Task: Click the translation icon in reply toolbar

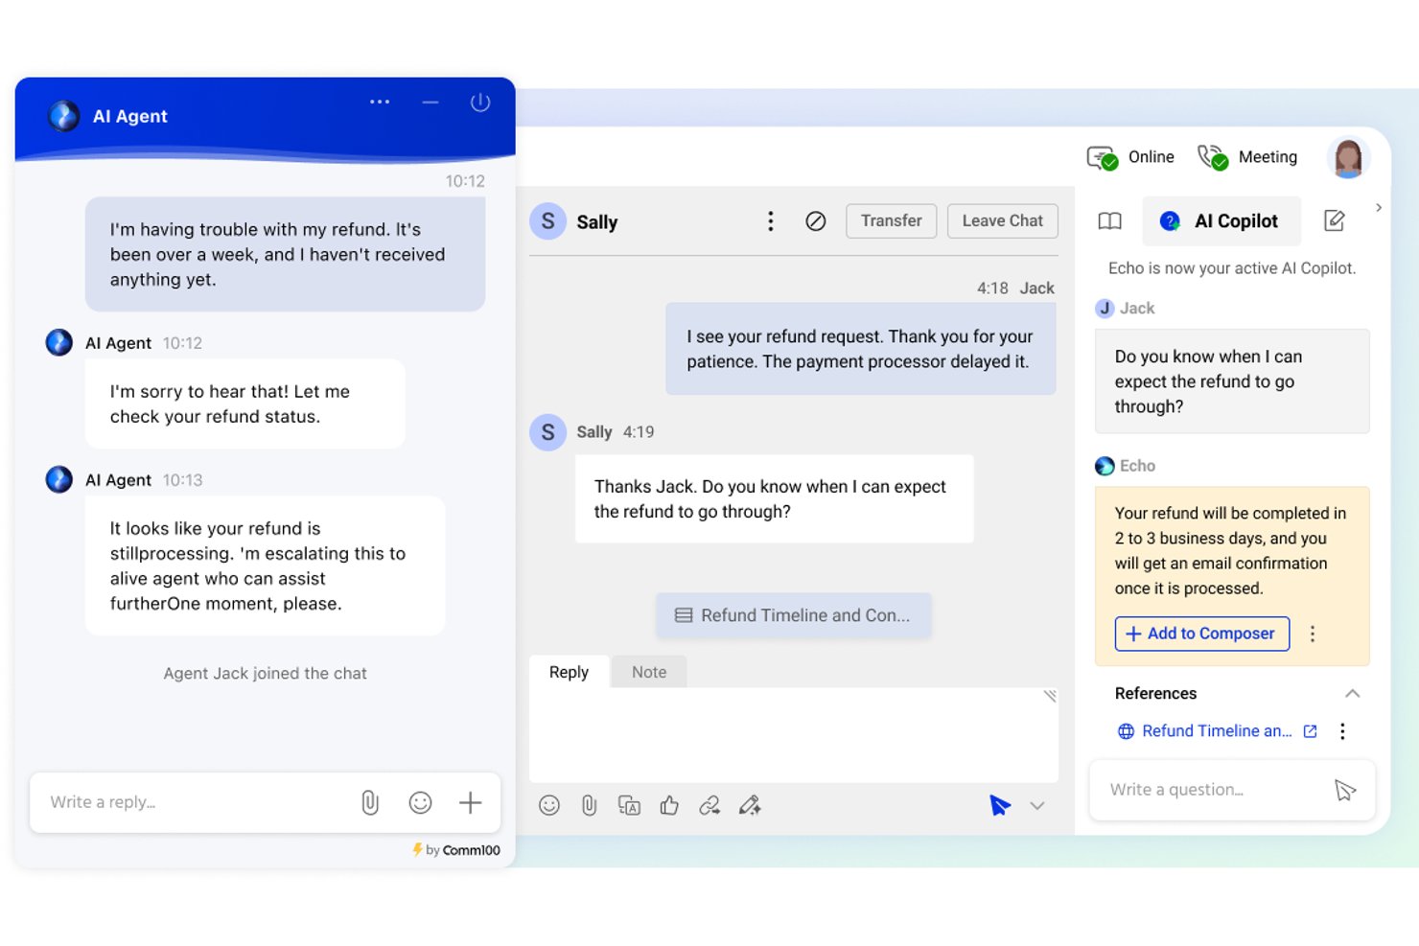Action: pyautogui.click(x=629, y=806)
